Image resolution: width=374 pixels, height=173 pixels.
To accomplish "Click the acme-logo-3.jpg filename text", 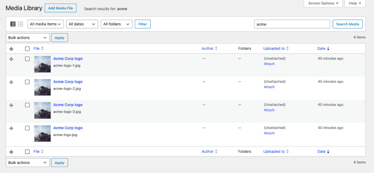I will coord(67,112).
